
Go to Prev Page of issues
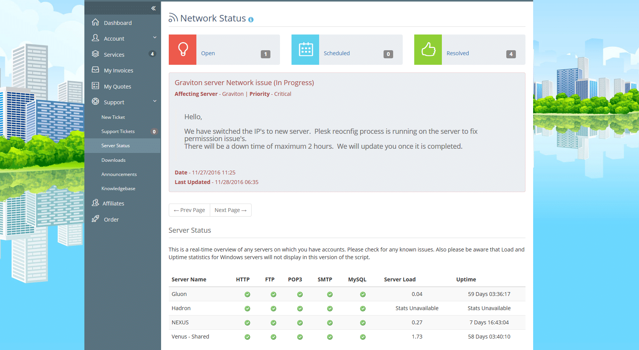[189, 210]
